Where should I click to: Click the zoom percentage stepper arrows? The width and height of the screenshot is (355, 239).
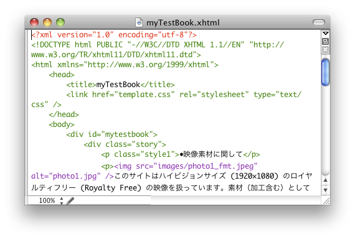pos(62,200)
